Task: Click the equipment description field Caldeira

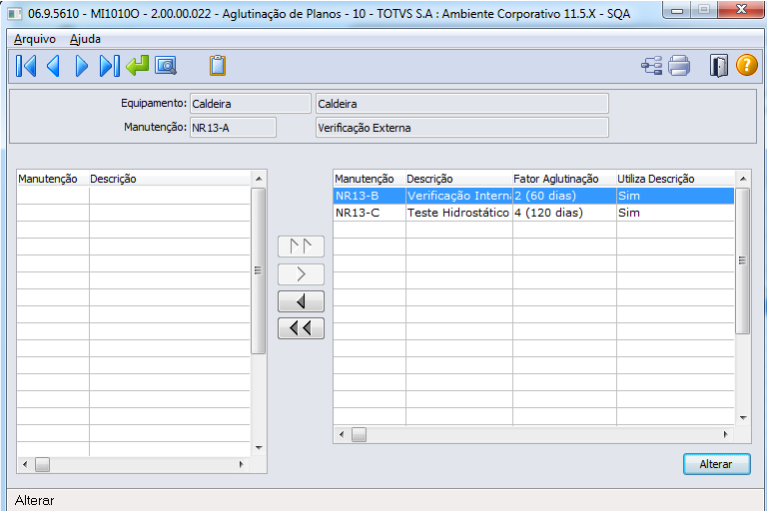Action: 462,104
